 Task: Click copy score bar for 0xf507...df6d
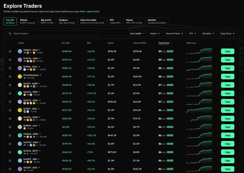coord(170,110)
